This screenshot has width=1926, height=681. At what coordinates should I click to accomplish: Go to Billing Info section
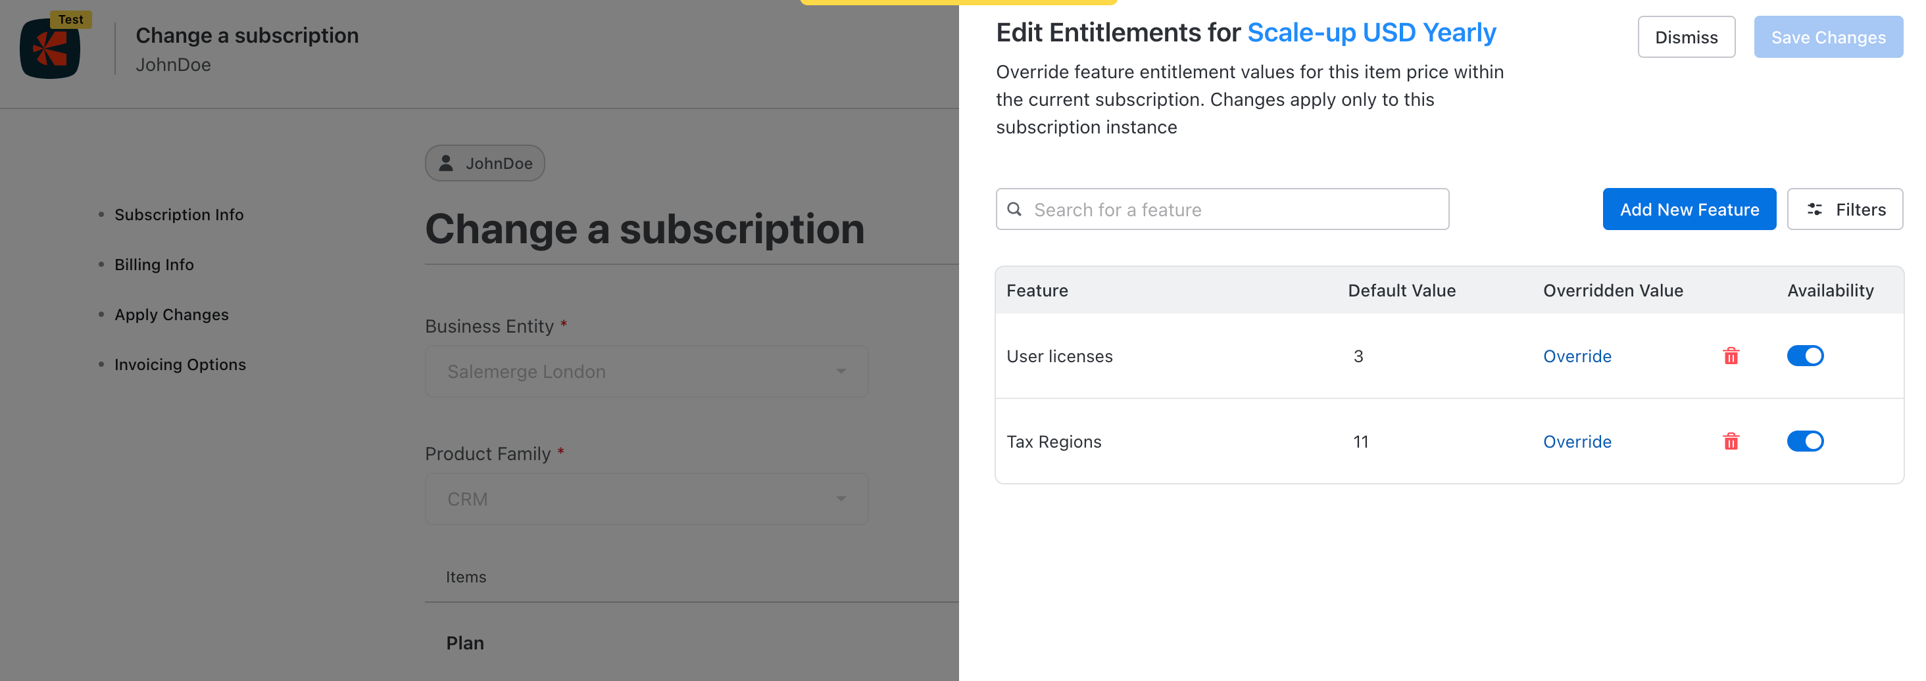(x=154, y=265)
